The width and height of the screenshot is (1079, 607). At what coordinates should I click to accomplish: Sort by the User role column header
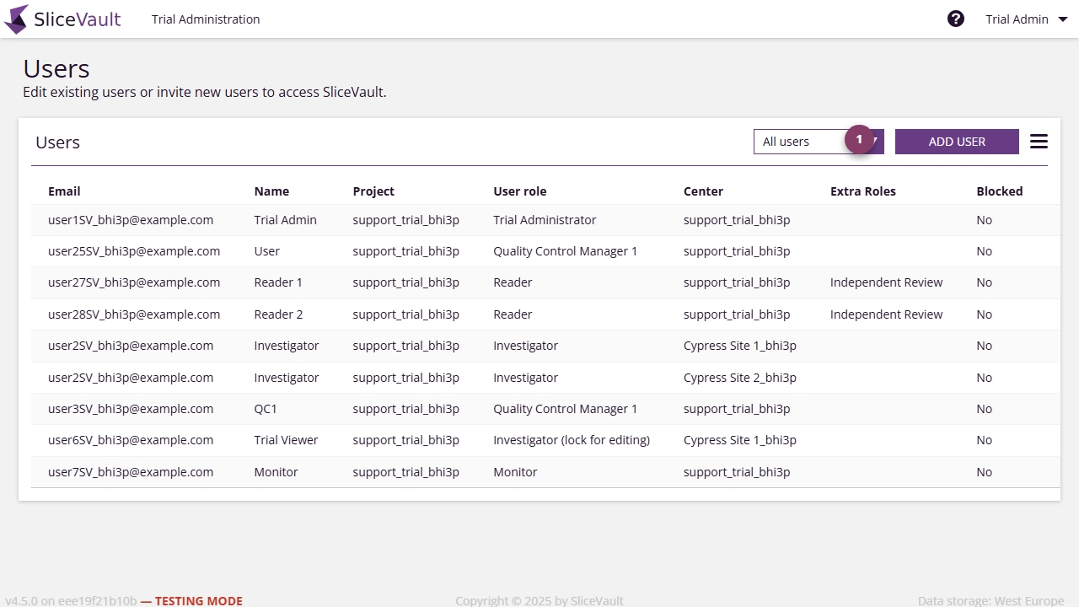point(520,191)
